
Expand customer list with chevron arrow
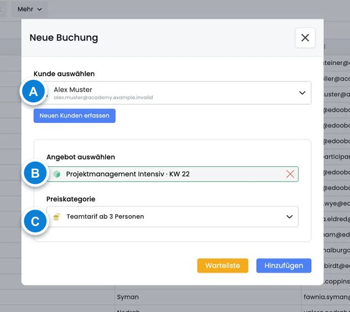click(x=302, y=93)
